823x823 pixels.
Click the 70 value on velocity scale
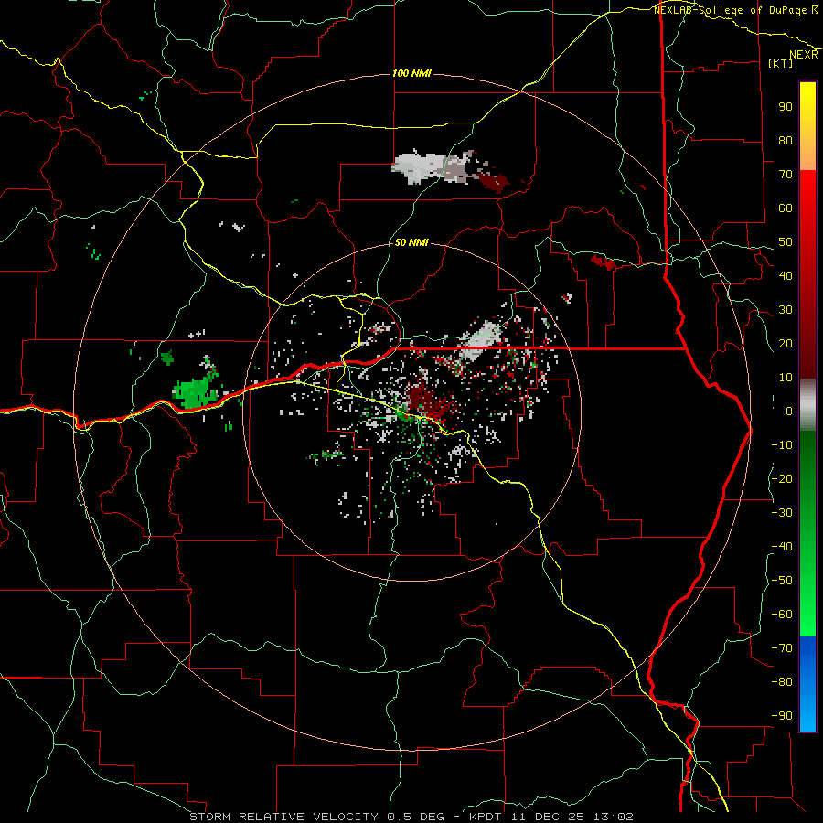[x=786, y=175]
